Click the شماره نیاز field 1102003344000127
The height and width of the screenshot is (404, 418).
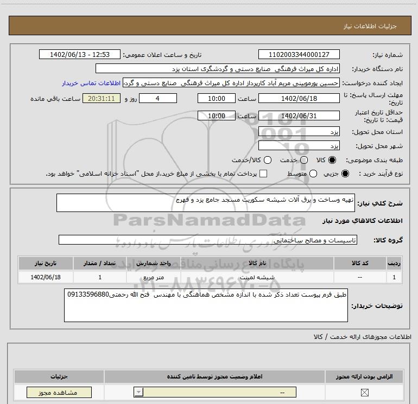point(299,54)
